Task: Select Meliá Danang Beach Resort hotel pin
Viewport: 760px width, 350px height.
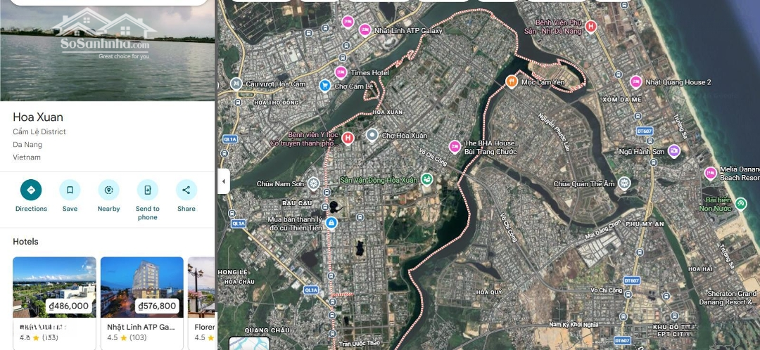Action: click(710, 173)
